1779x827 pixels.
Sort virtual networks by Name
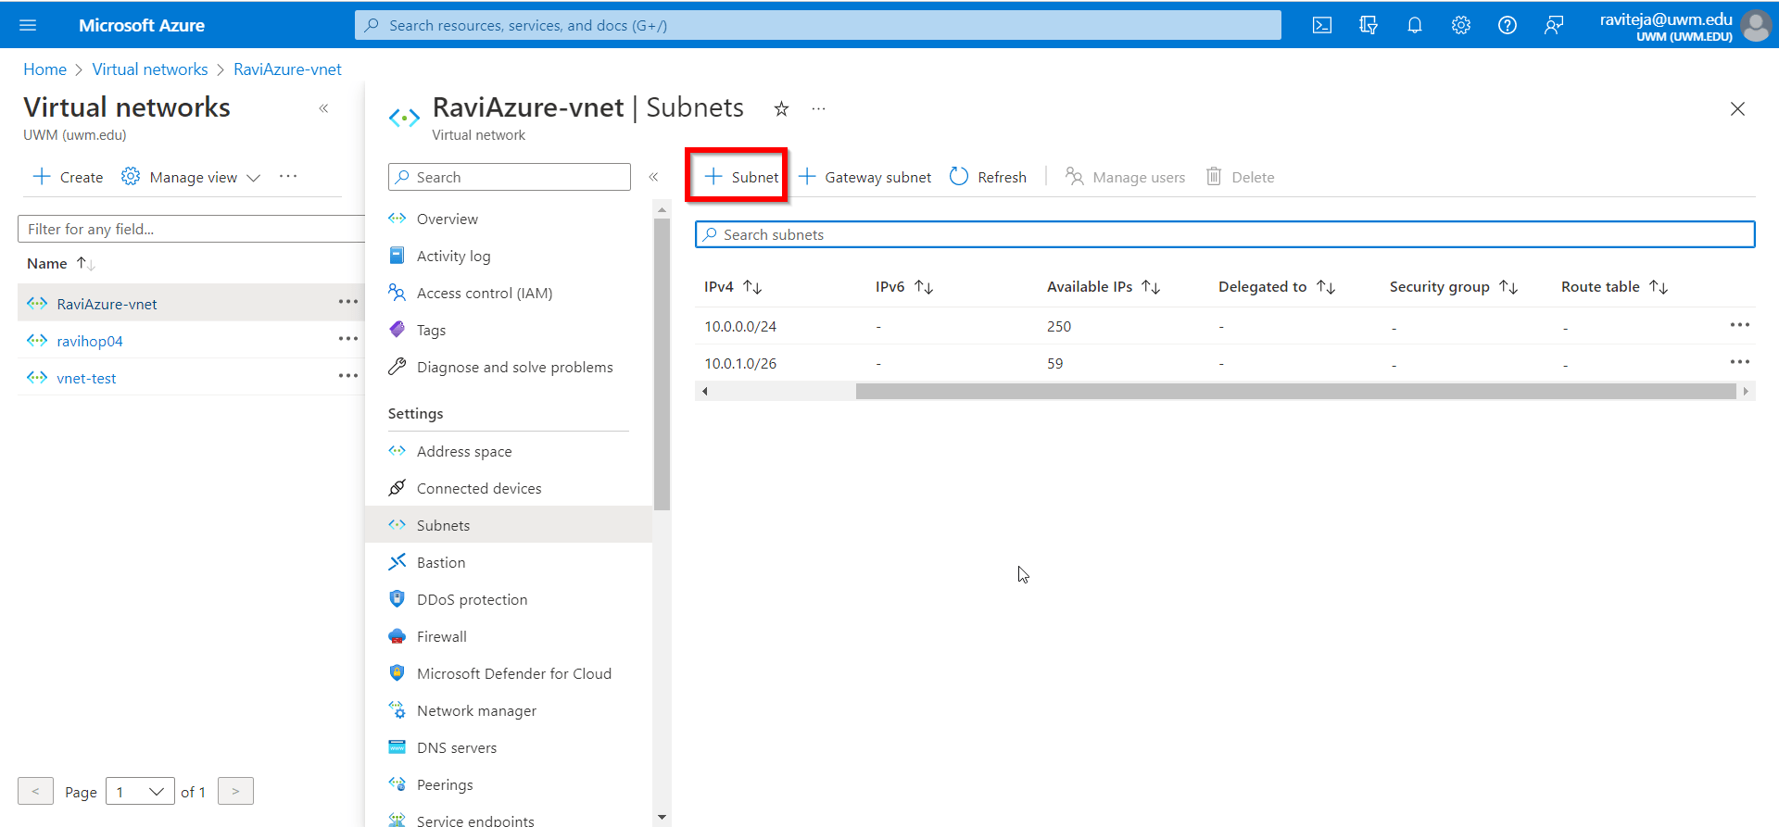tap(60, 264)
